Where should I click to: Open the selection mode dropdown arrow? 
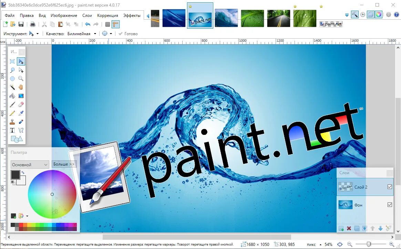point(111,33)
